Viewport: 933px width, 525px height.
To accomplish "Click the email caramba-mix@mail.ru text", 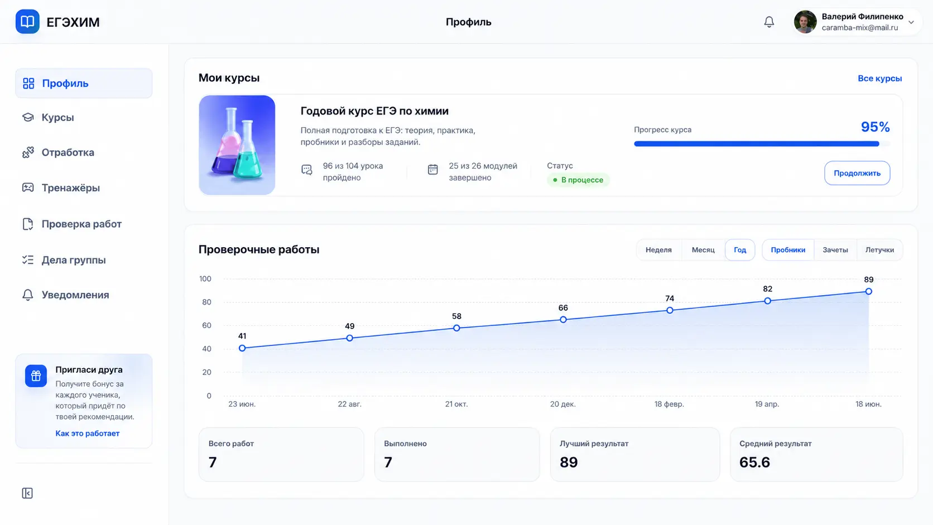I will (x=859, y=28).
